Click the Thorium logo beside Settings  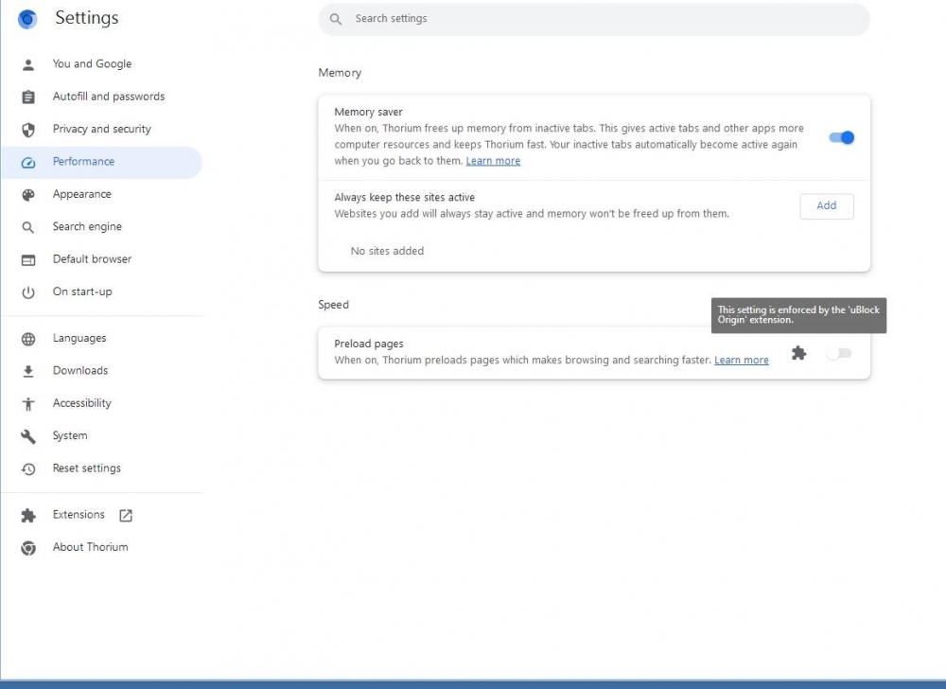click(27, 19)
